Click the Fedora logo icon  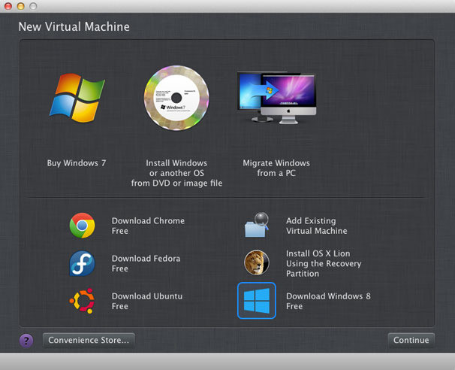coord(82,263)
